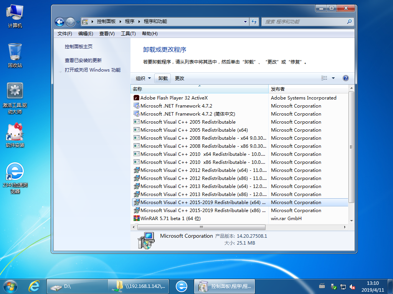
Task: Expand the view options dropdown arrow
Action: pyautogui.click(x=334, y=78)
